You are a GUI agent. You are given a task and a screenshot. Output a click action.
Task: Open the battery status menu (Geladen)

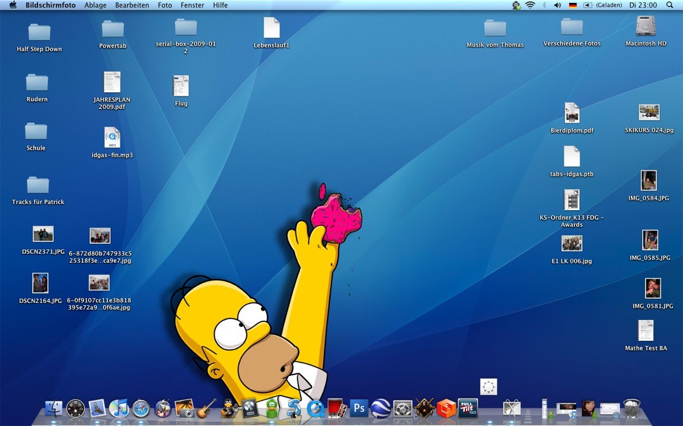(x=603, y=5)
